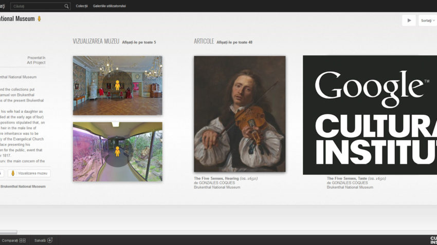The image size is (437, 245).
Task: Click GONZALES COQUES under Taste
Action: tap(350, 183)
